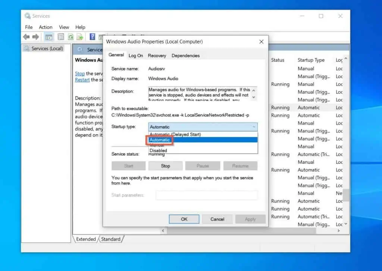Choose Automatic (Delayed Start) option
Screen dimensions: 382x271
coord(203,134)
